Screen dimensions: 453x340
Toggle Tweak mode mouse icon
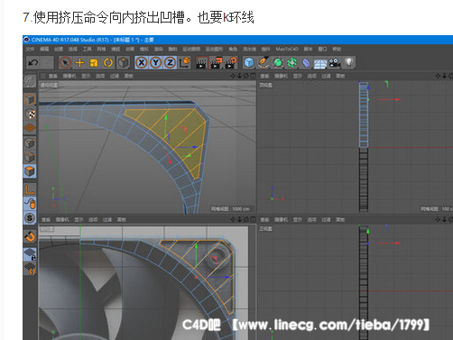click(x=30, y=204)
